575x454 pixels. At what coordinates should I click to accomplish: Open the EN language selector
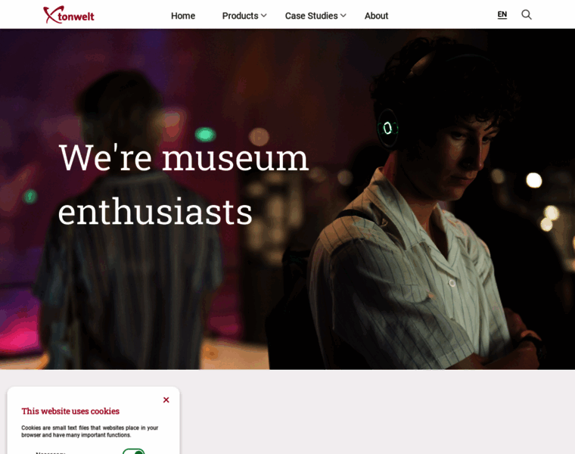pos(502,14)
